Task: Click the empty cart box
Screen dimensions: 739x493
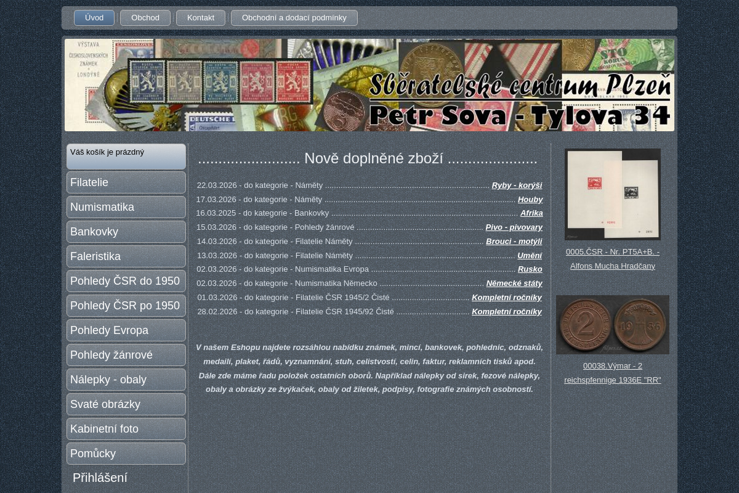Action: coord(126,157)
